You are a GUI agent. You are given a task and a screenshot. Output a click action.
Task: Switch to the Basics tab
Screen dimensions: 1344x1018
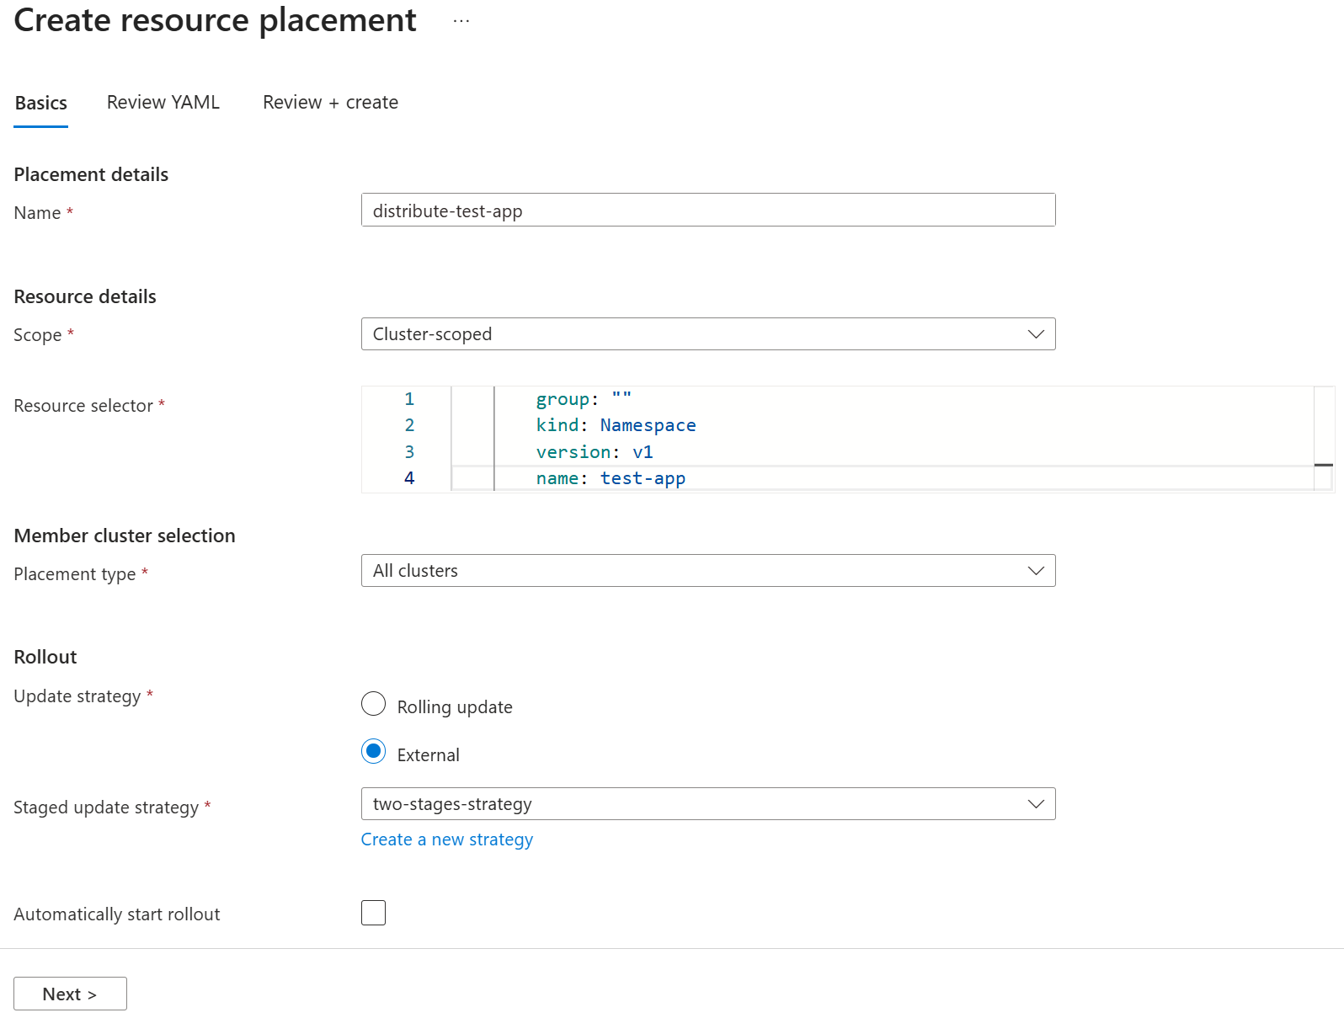(41, 103)
